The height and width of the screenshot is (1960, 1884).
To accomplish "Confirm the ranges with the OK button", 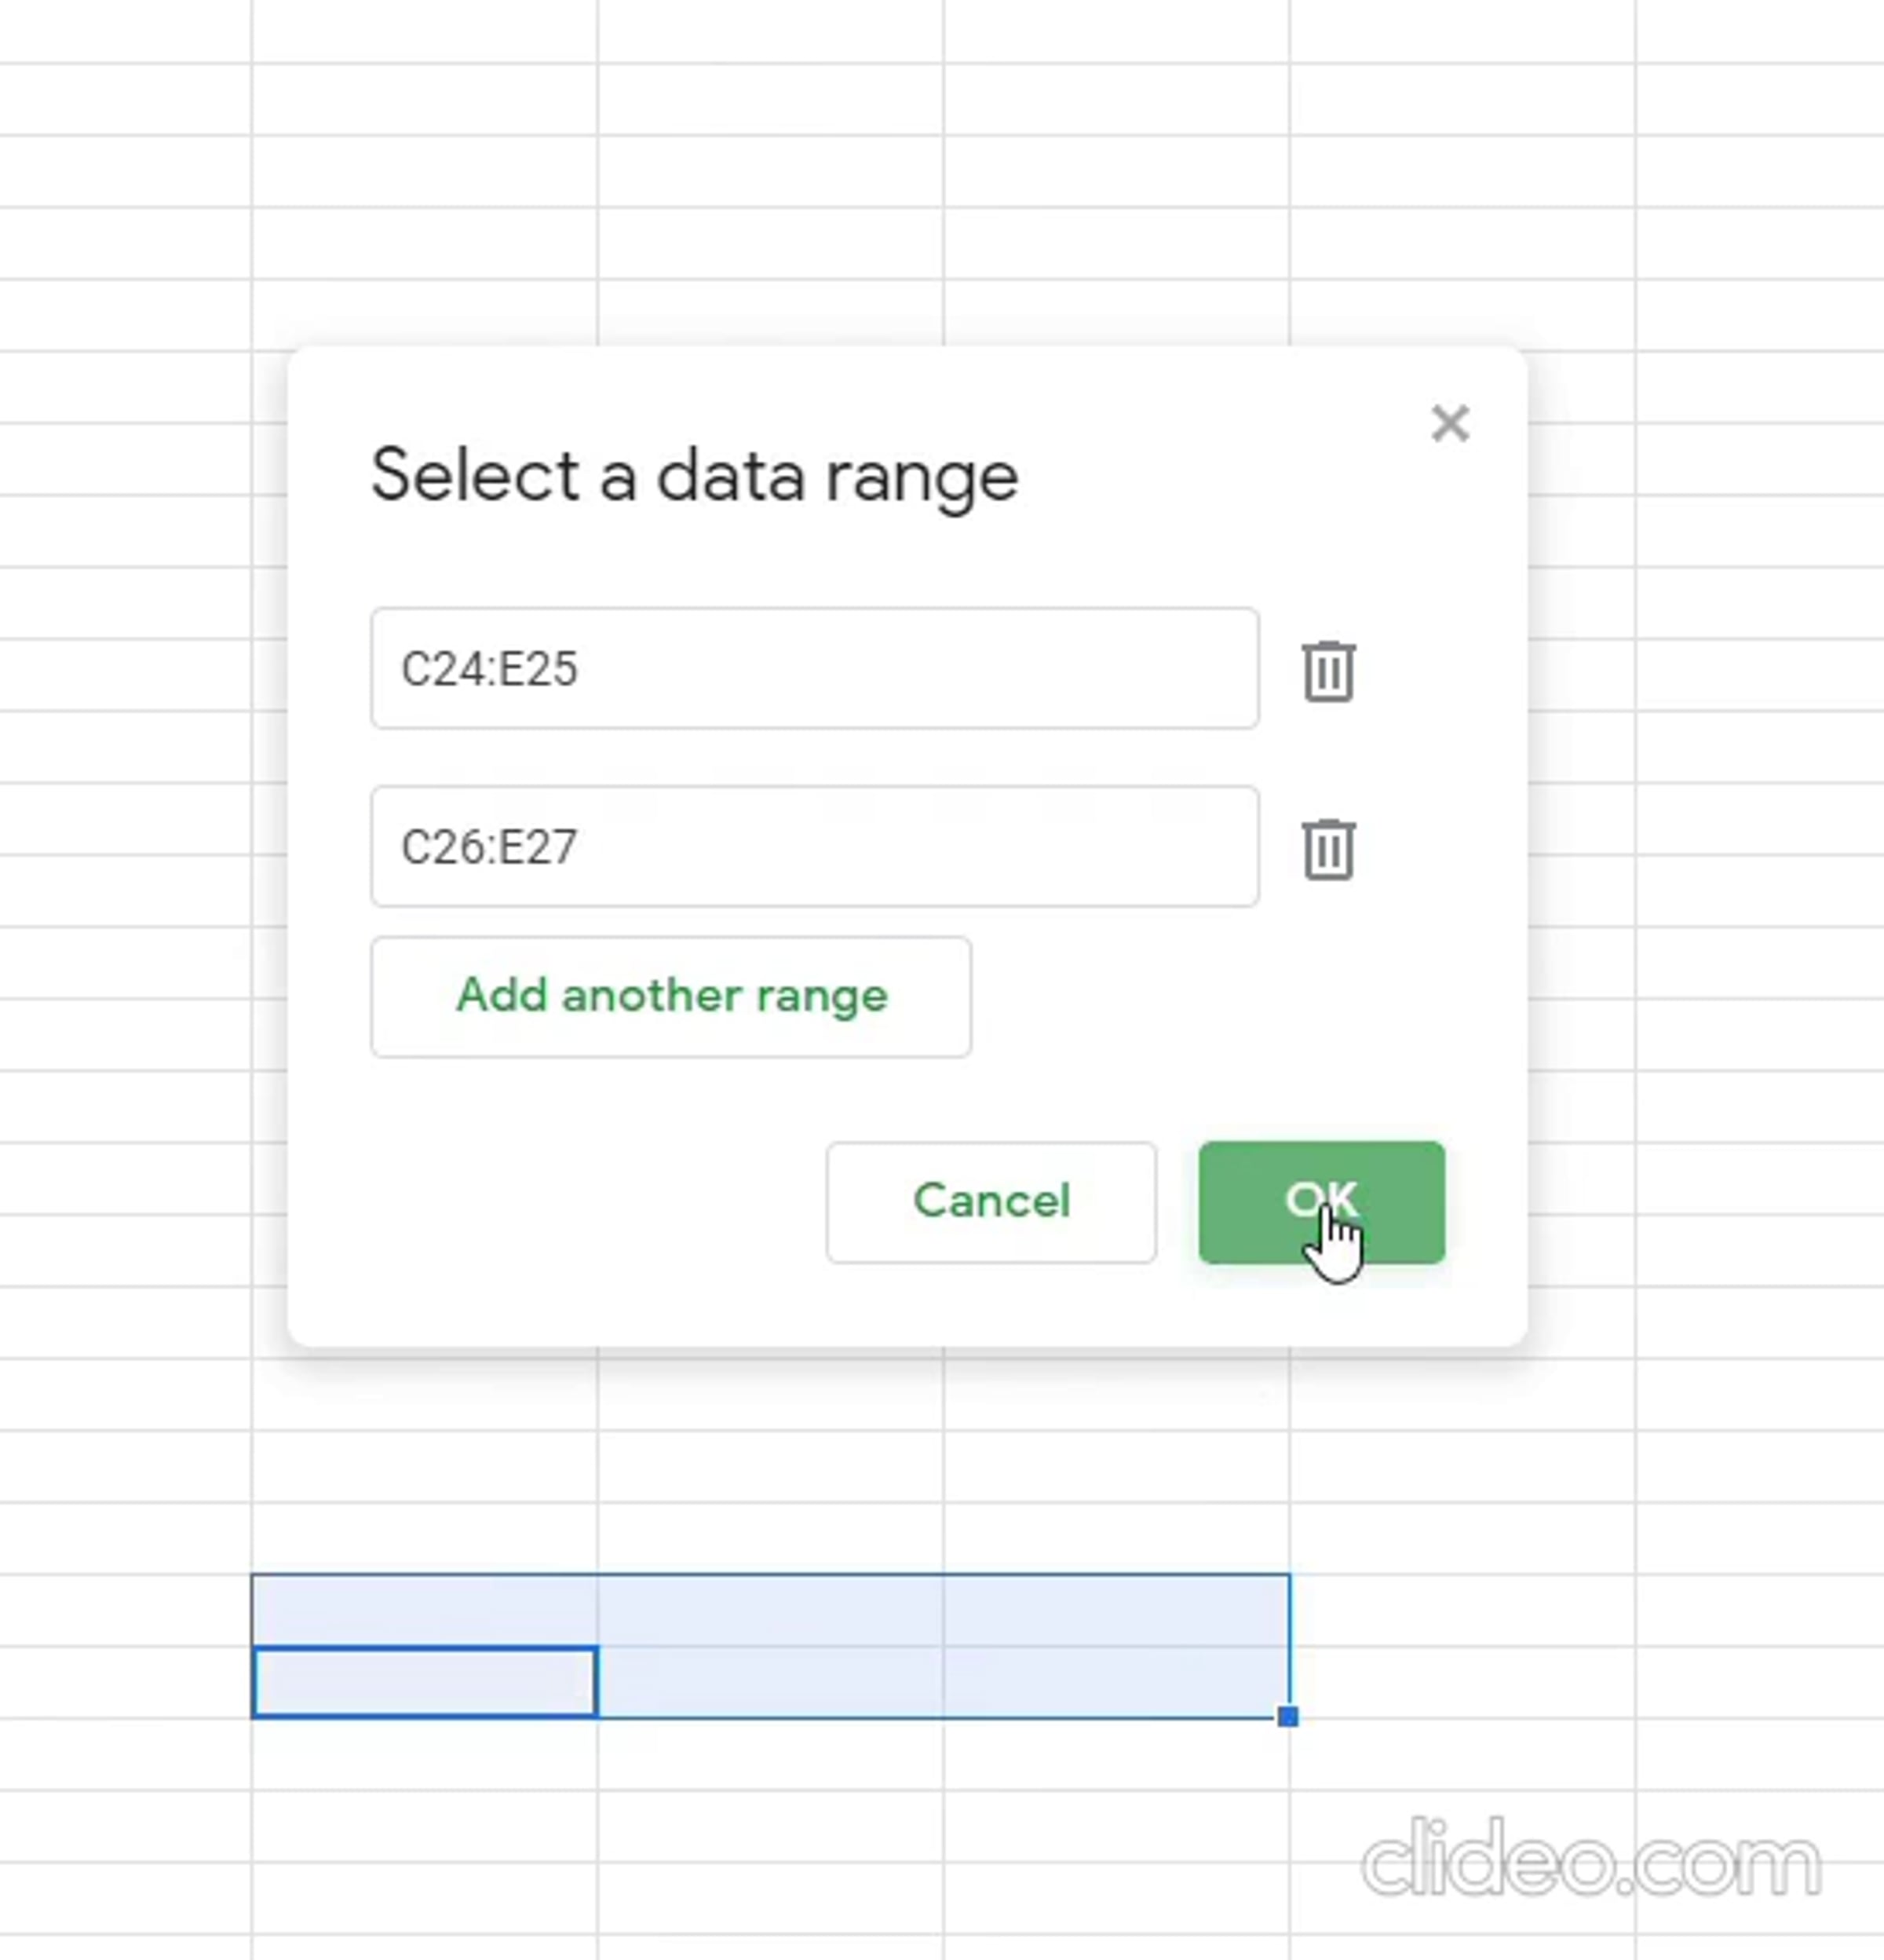I will point(1321,1202).
